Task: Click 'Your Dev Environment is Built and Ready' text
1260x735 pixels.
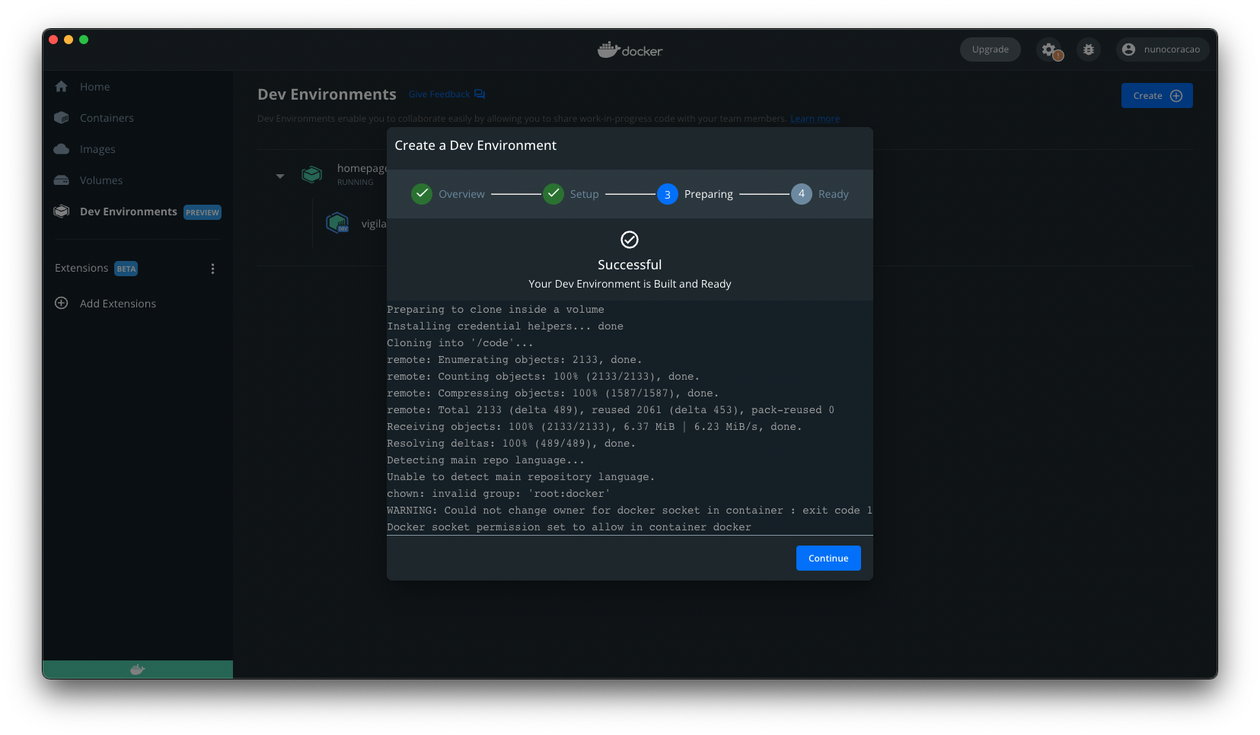Action: [630, 284]
